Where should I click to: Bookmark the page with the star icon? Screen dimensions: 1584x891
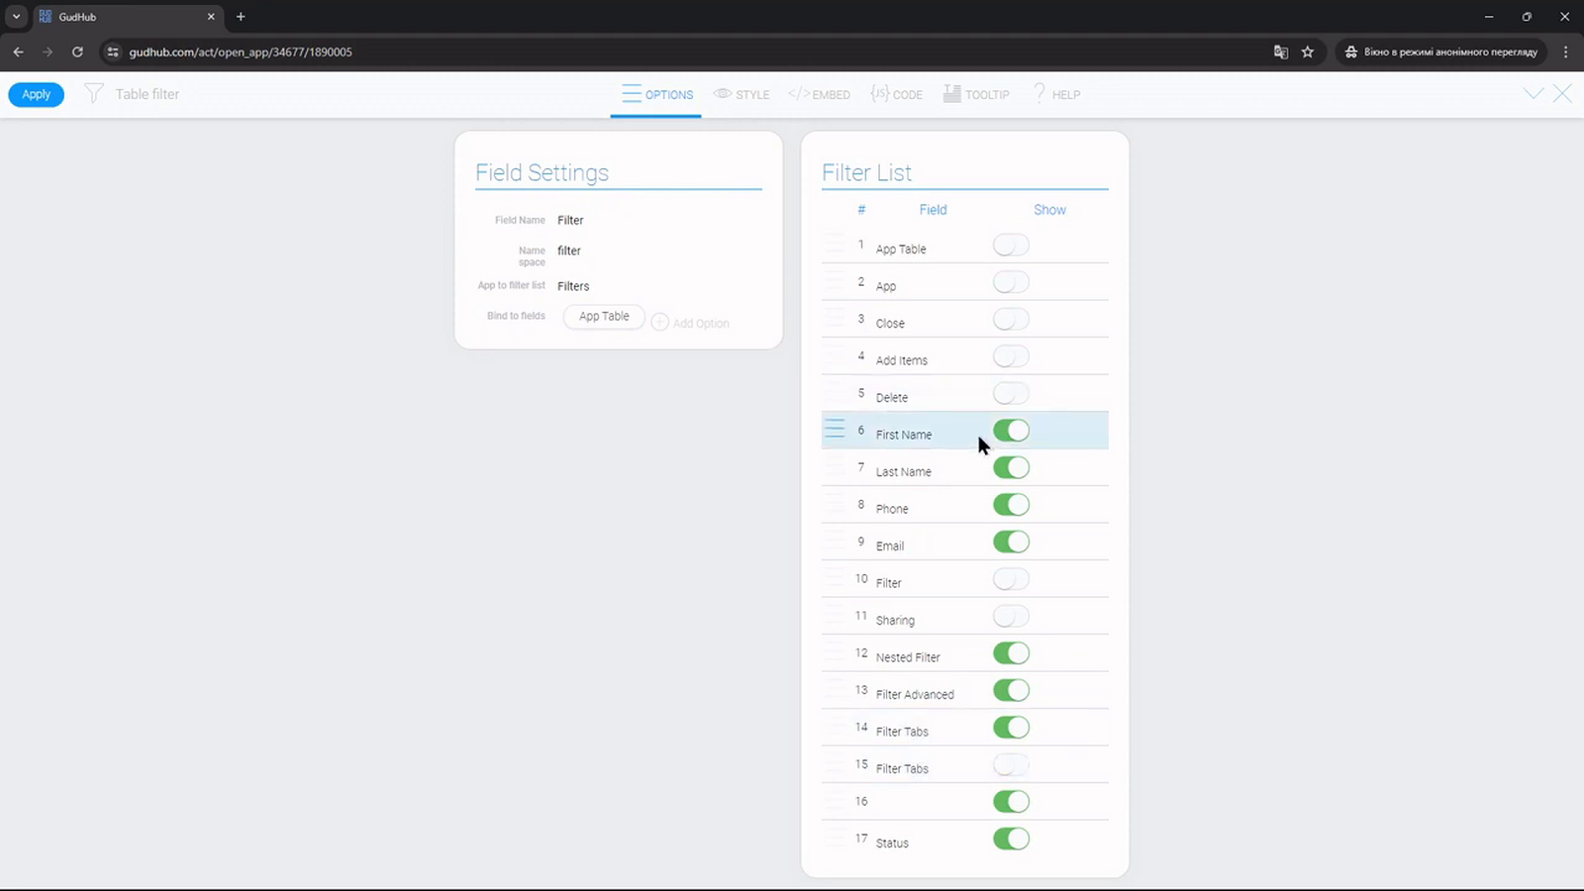(1308, 51)
